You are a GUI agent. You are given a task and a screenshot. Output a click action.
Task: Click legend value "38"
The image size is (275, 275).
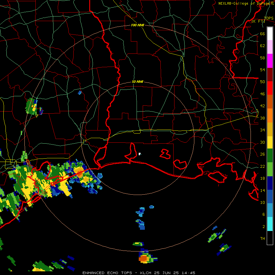point(262,118)
